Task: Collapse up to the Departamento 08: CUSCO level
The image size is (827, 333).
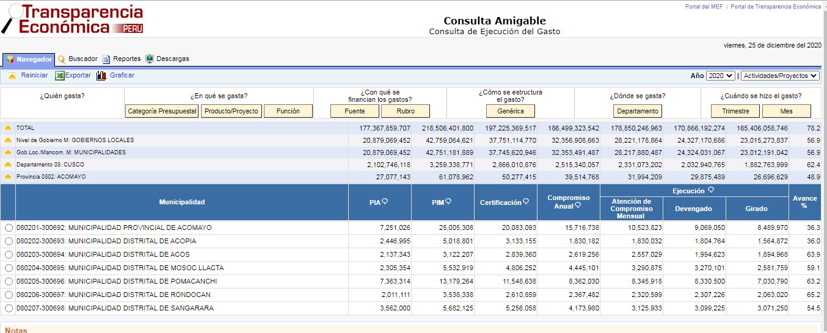Action: pyautogui.click(x=8, y=165)
